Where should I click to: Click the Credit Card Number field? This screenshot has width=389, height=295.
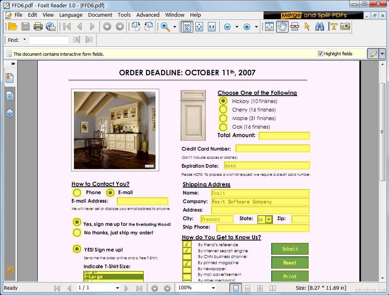tap(272, 149)
